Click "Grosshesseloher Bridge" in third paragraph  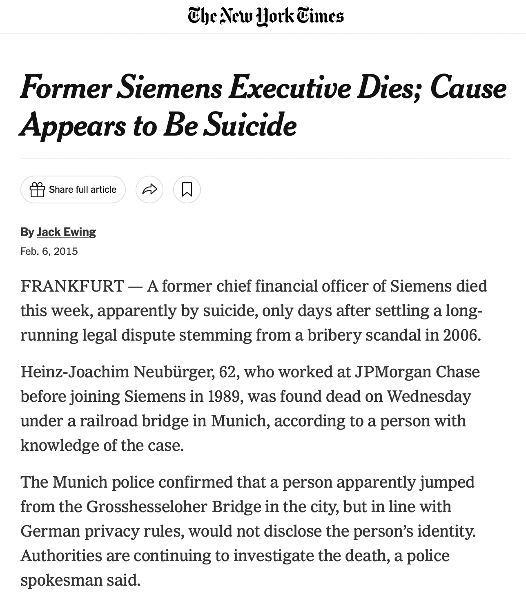174,506
